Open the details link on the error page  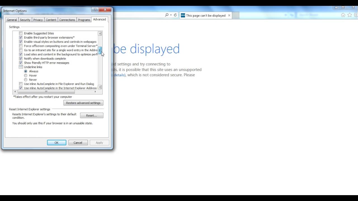119,75
